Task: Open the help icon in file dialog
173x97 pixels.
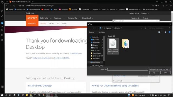Action: 169,32
